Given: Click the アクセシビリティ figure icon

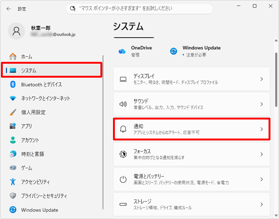Looking at the screenshot, I should (x=13, y=182).
